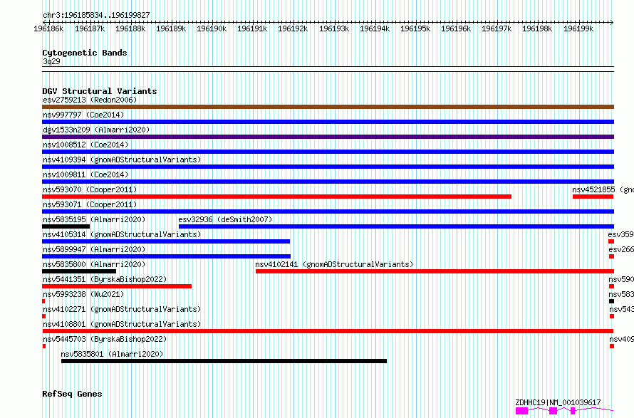The image size is (634, 418).
Task: Click the 196186k ruler position
Action: coord(48,28)
